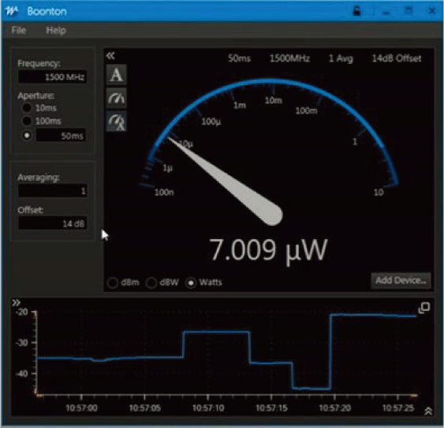
Task: Click the Add Device button
Action: coord(401,280)
